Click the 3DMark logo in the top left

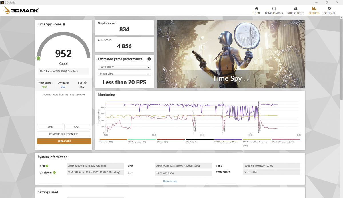pos(20,10)
